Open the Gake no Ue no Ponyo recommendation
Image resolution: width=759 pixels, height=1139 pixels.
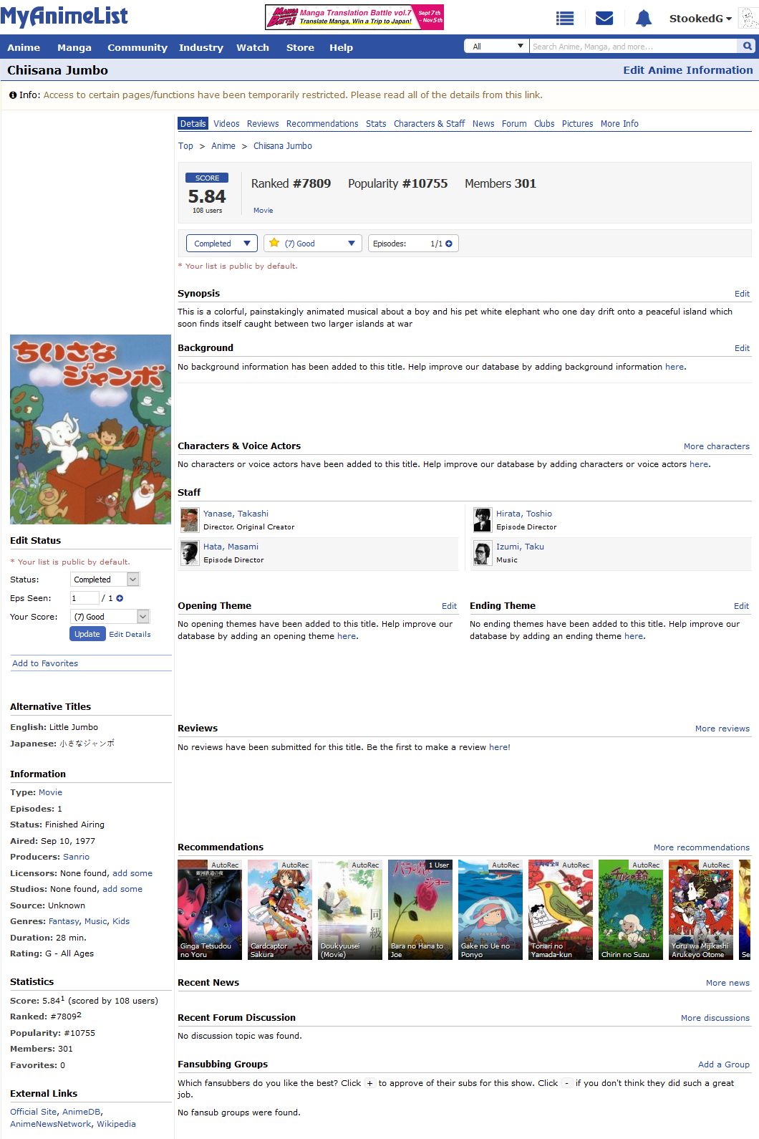(490, 910)
